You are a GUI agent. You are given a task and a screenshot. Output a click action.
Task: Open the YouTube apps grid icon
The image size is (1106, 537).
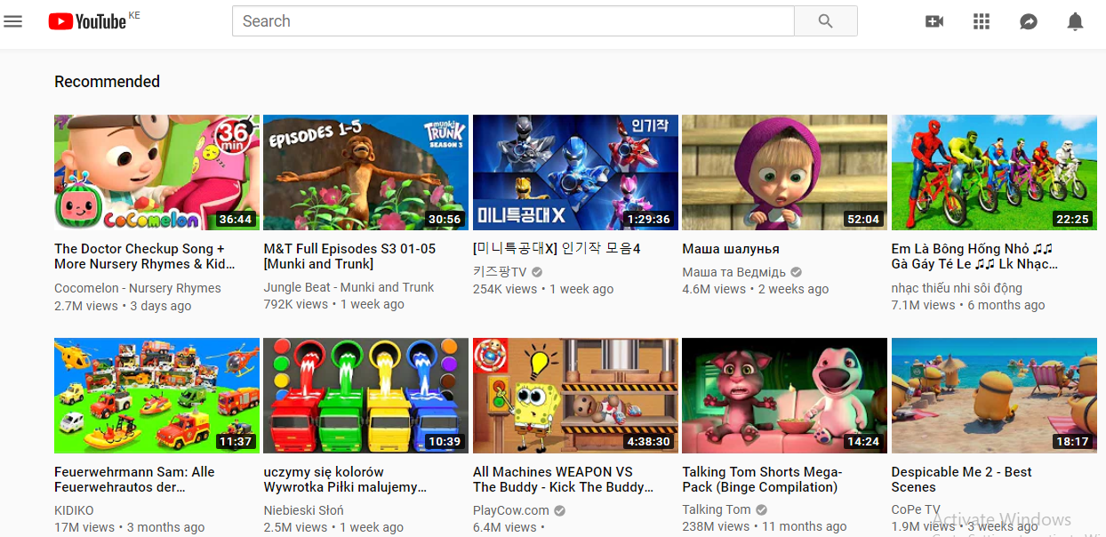(982, 21)
